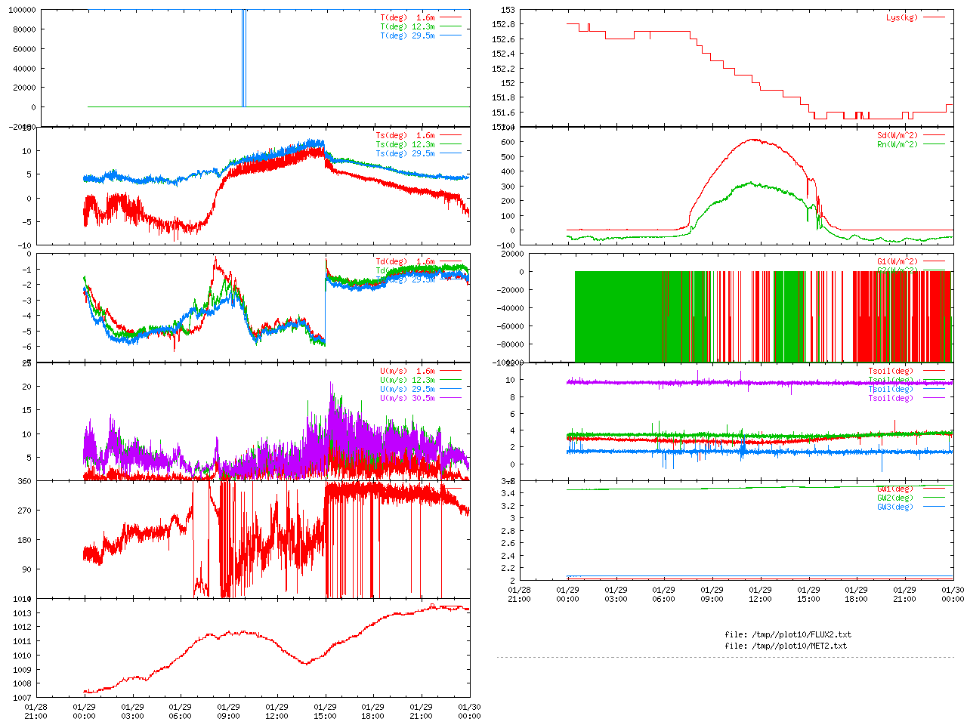Click the '600' y-axis tick on radiation plot

(508, 142)
